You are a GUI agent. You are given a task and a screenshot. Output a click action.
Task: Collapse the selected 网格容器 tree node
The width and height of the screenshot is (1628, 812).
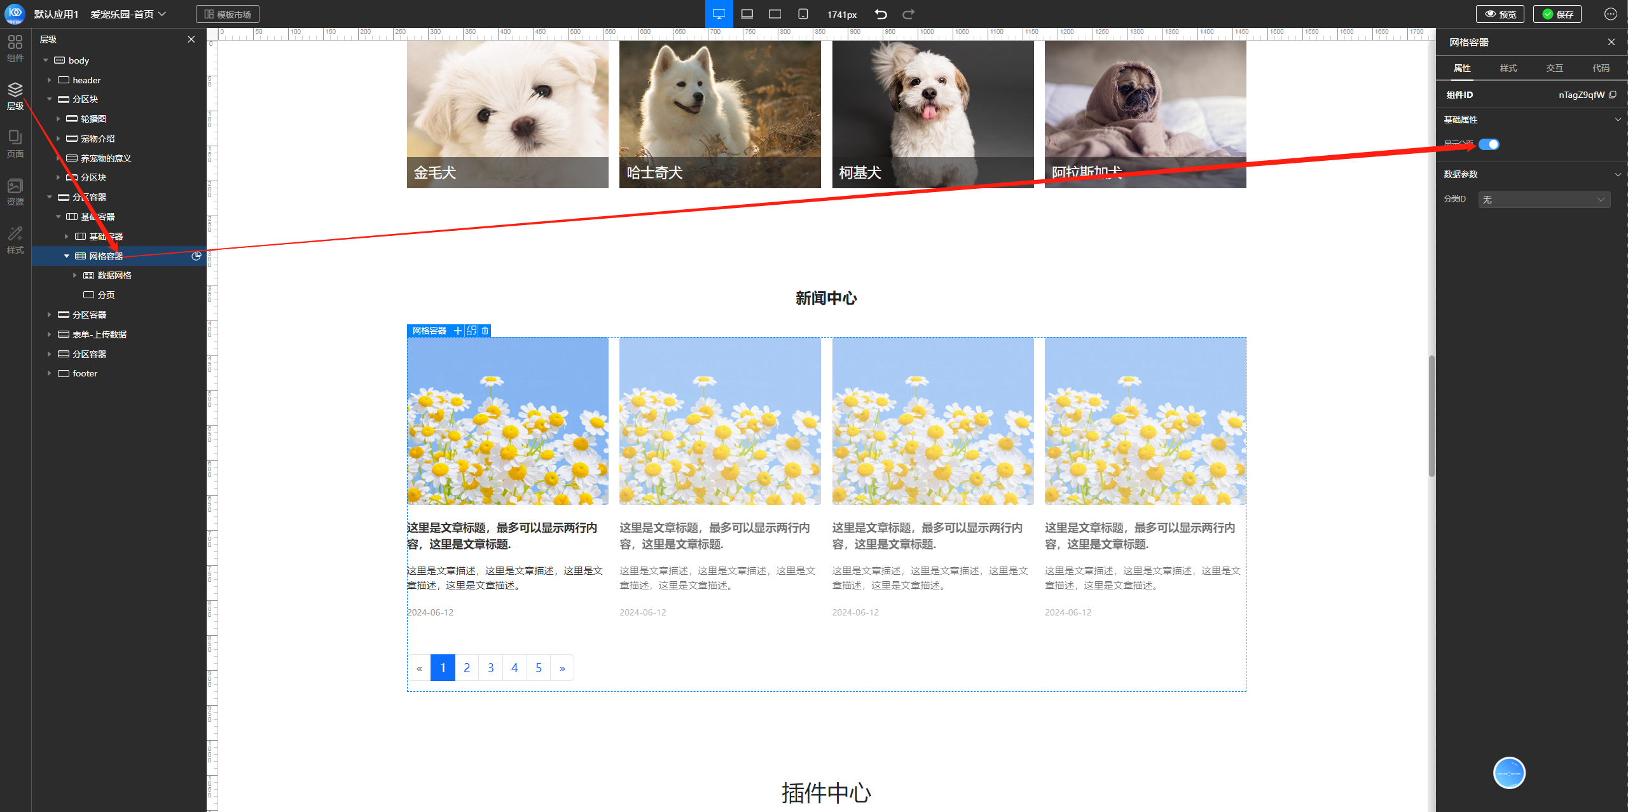tap(66, 256)
